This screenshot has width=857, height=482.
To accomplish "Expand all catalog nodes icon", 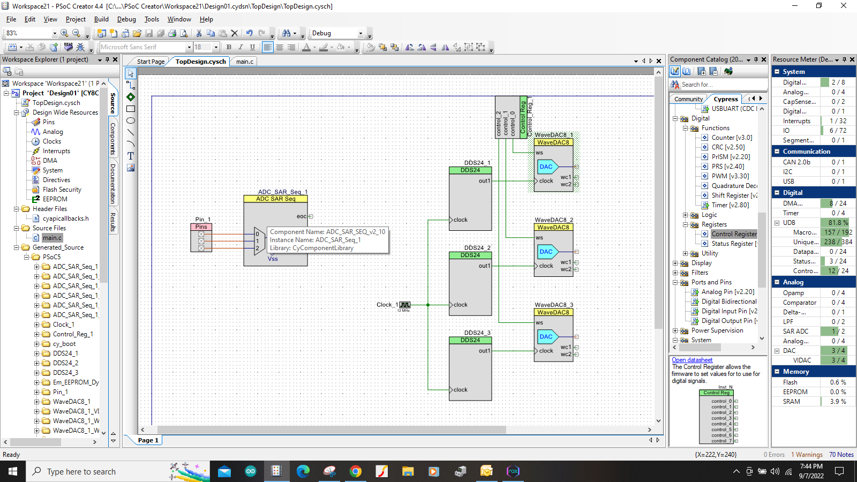I will (x=702, y=71).
